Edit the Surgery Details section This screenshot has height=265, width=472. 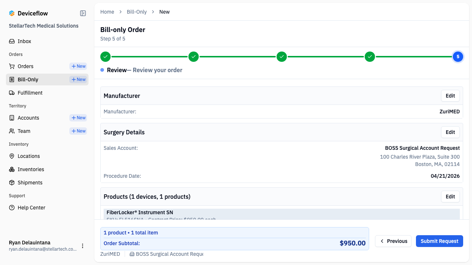pos(450,132)
